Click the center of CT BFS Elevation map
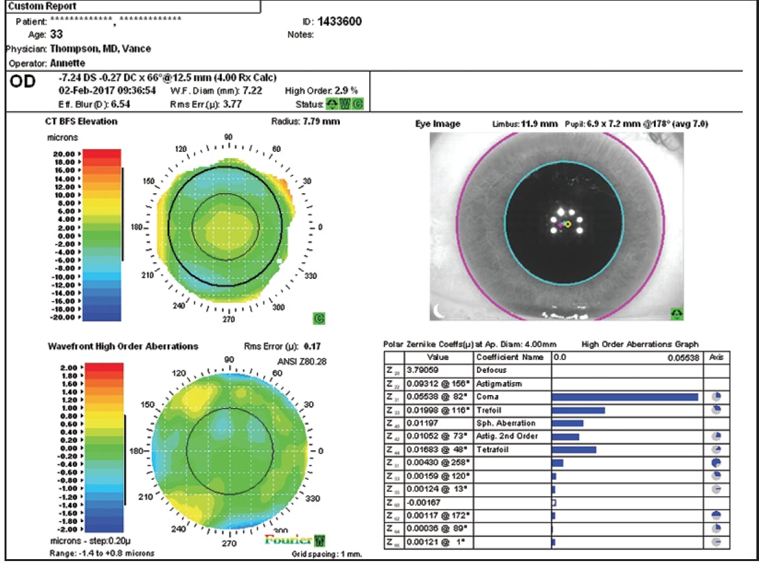 (225, 227)
